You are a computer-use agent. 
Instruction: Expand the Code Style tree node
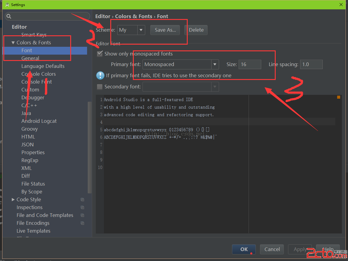[13, 200]
